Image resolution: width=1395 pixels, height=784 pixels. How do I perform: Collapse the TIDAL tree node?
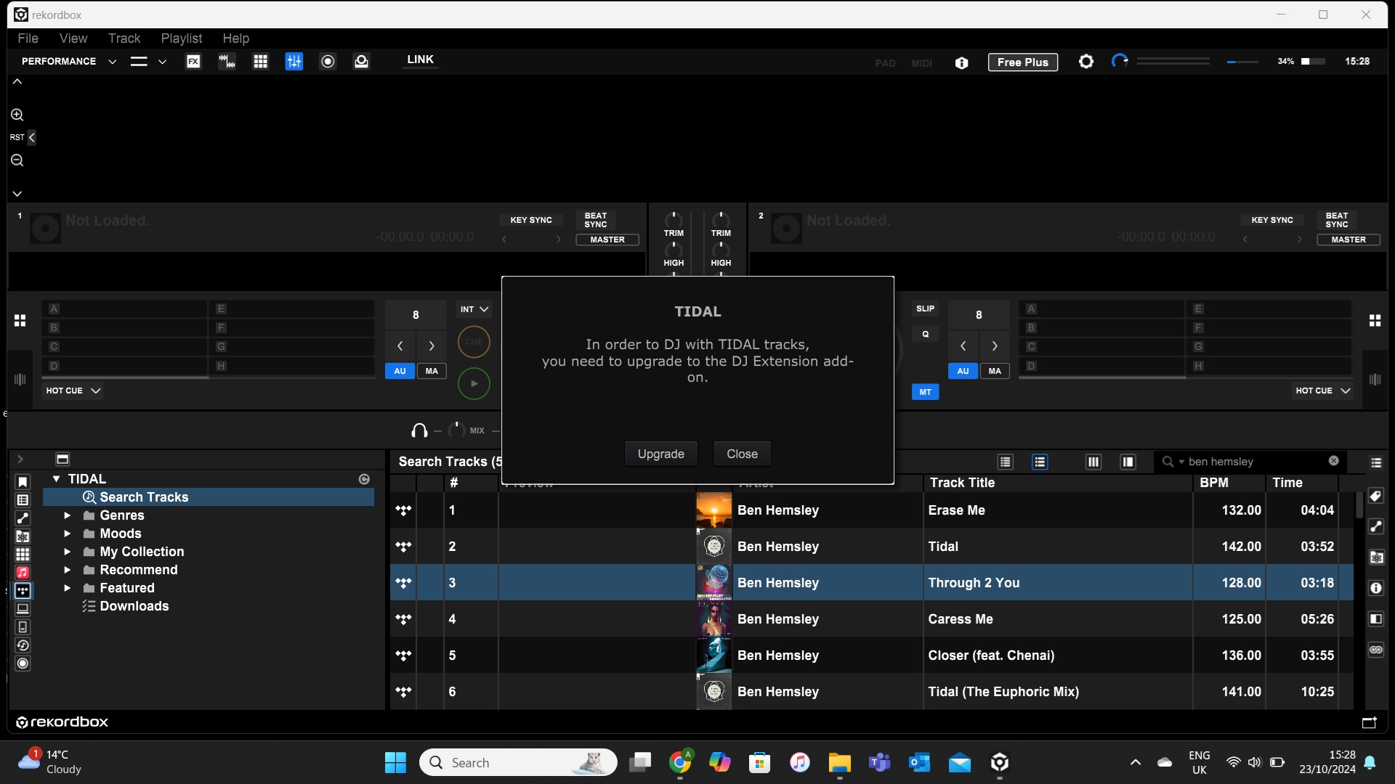coord(56,479)
